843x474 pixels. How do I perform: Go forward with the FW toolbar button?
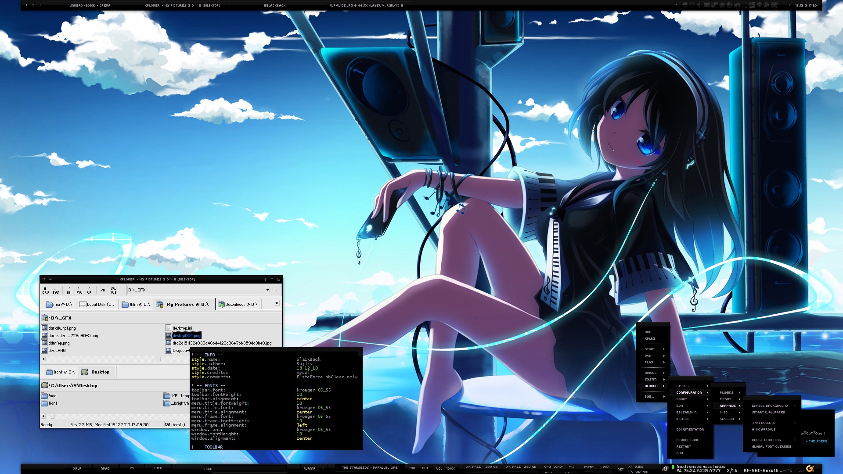79,290
